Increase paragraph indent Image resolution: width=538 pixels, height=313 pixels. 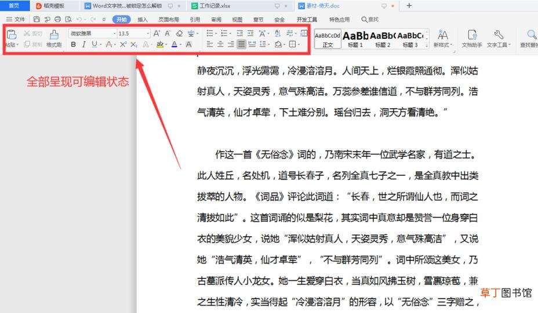click(250, 33)
